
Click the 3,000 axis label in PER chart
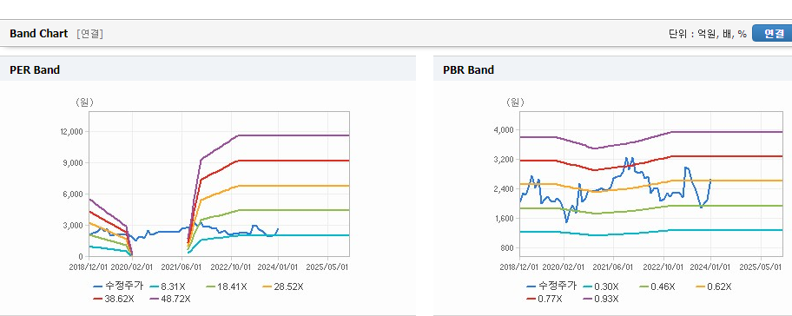coord(73,226)
